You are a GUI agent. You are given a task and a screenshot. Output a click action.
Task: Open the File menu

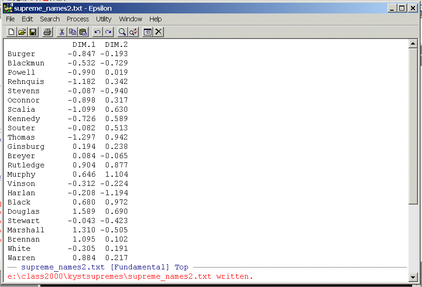pos(10,19)
